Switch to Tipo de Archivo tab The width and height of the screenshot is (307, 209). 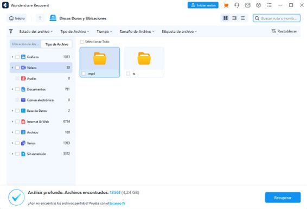[57, 44]
